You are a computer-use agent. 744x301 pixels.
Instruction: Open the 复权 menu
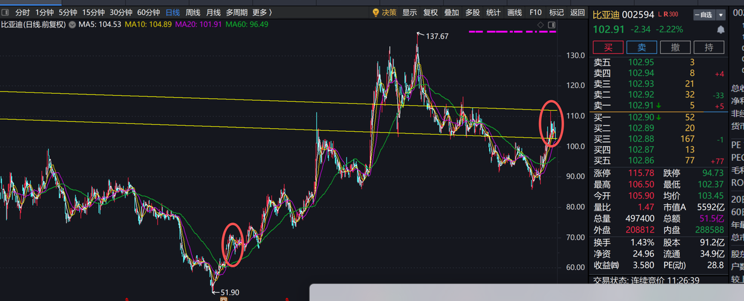[430, 12]
